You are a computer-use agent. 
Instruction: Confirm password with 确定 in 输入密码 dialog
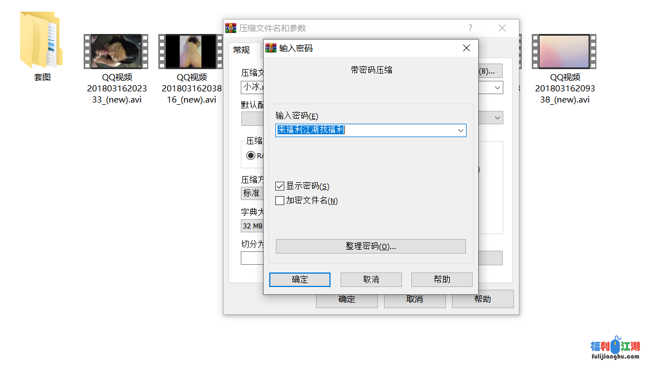point(299,280)
